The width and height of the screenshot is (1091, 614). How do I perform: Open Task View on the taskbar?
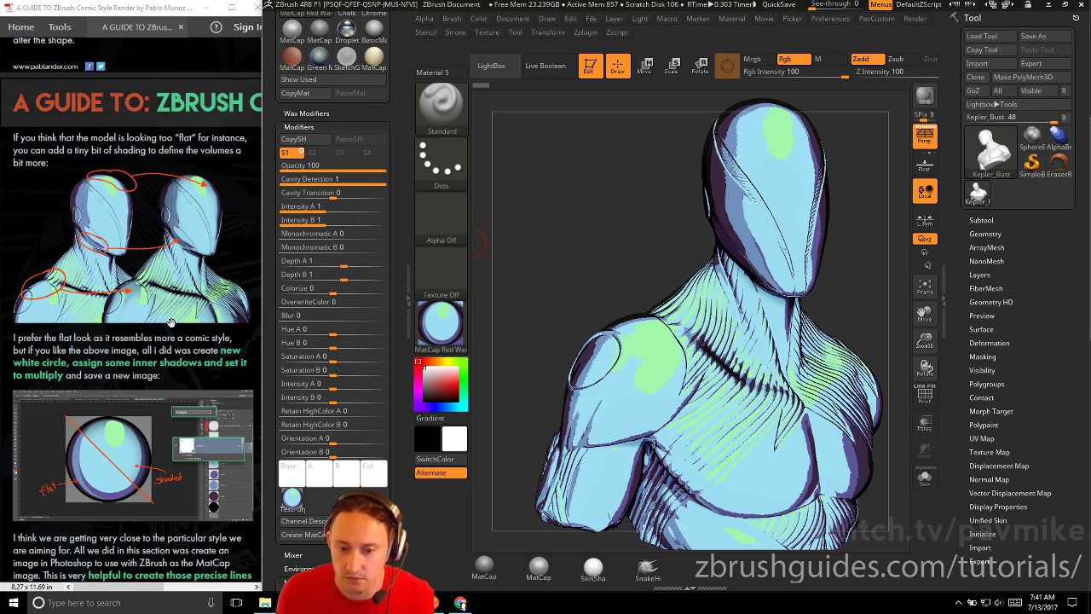(x=237, y=603)
